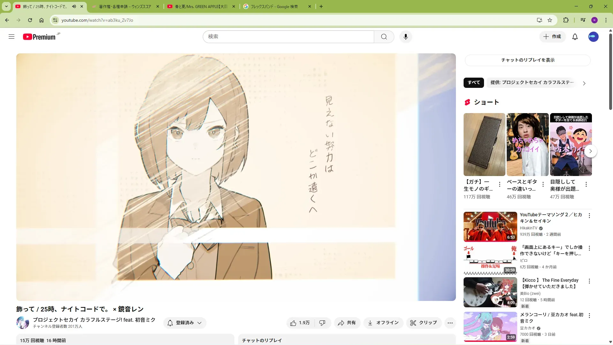Click the dislike thumbs-down button
Viewport: 613px width, 345px height.
click(322, 323)
